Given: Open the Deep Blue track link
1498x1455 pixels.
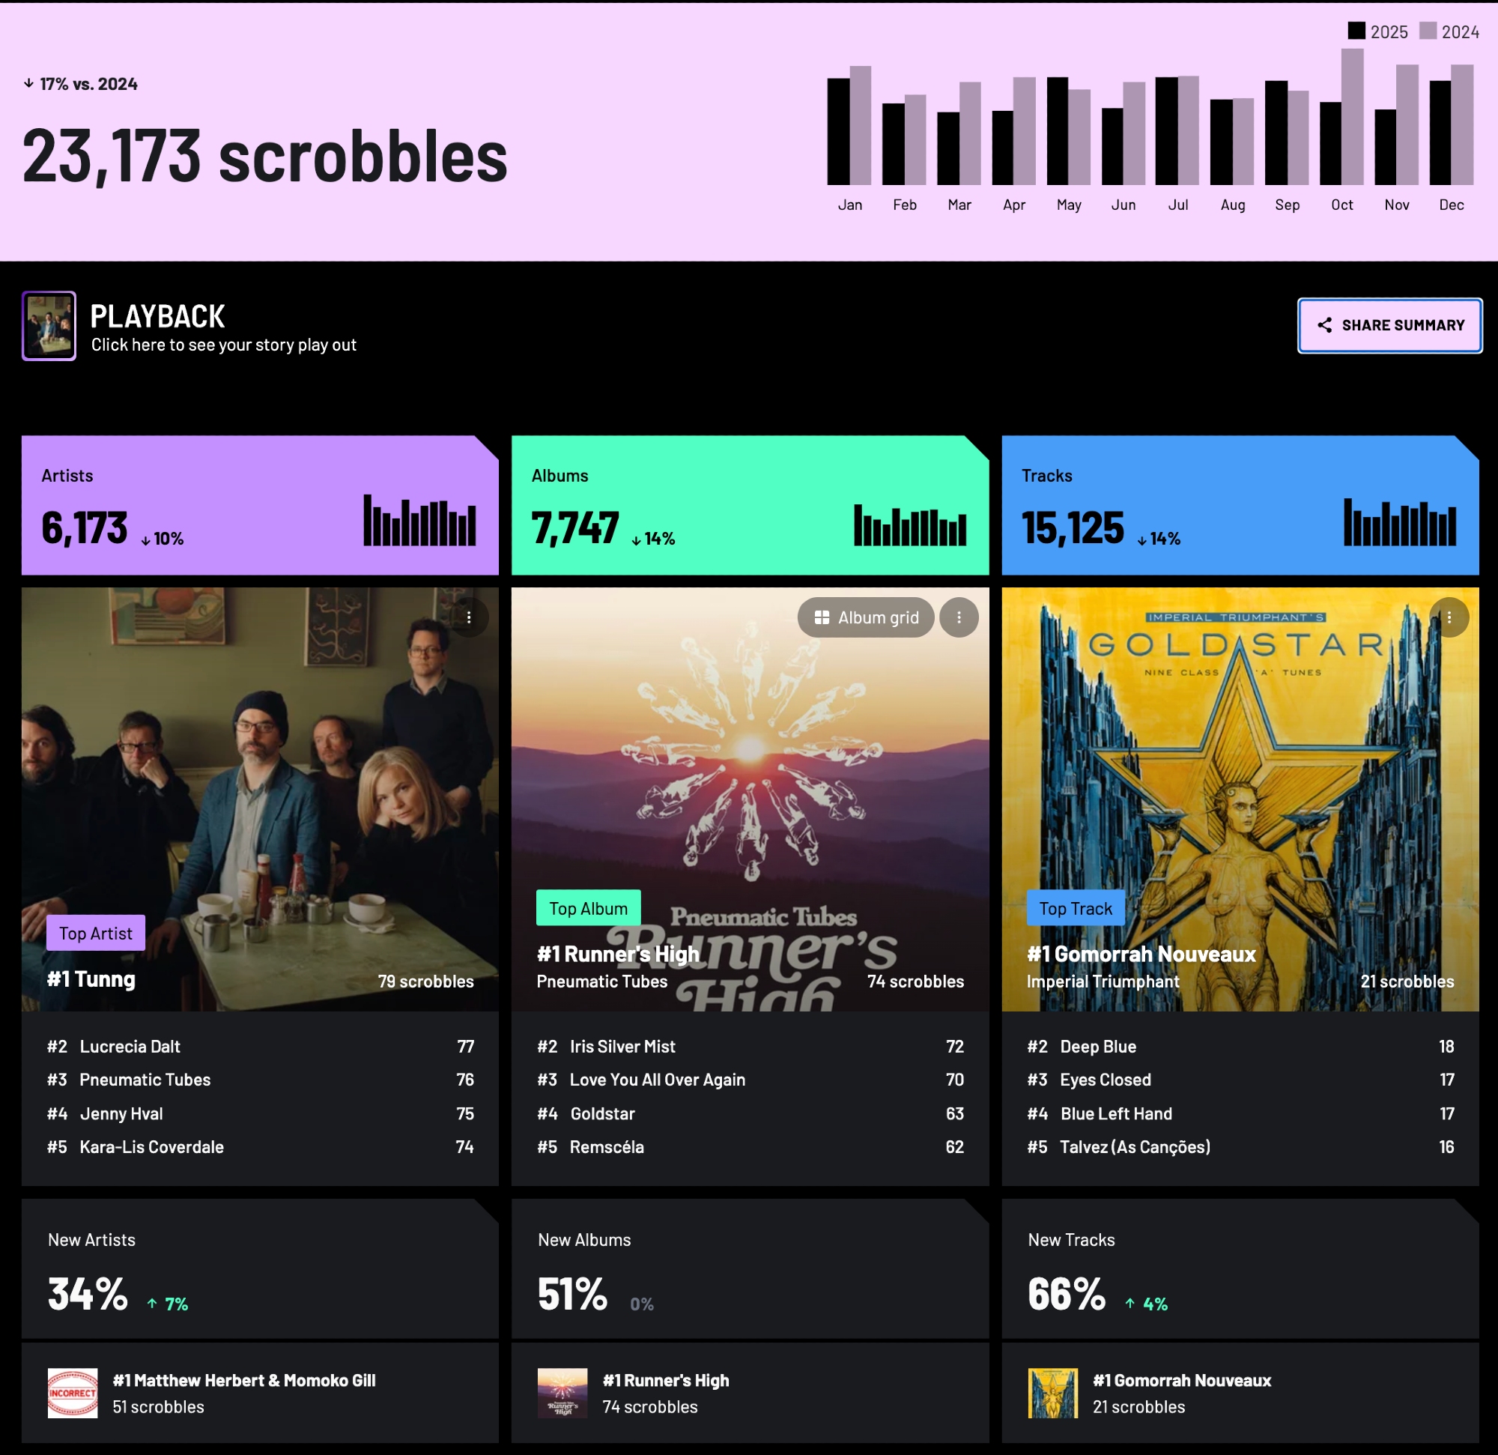Looking at the screenshot, I should [x=1097, y=1046].
